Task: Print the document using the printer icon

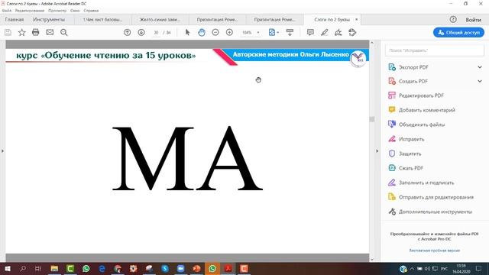Action: pos(36,32)
